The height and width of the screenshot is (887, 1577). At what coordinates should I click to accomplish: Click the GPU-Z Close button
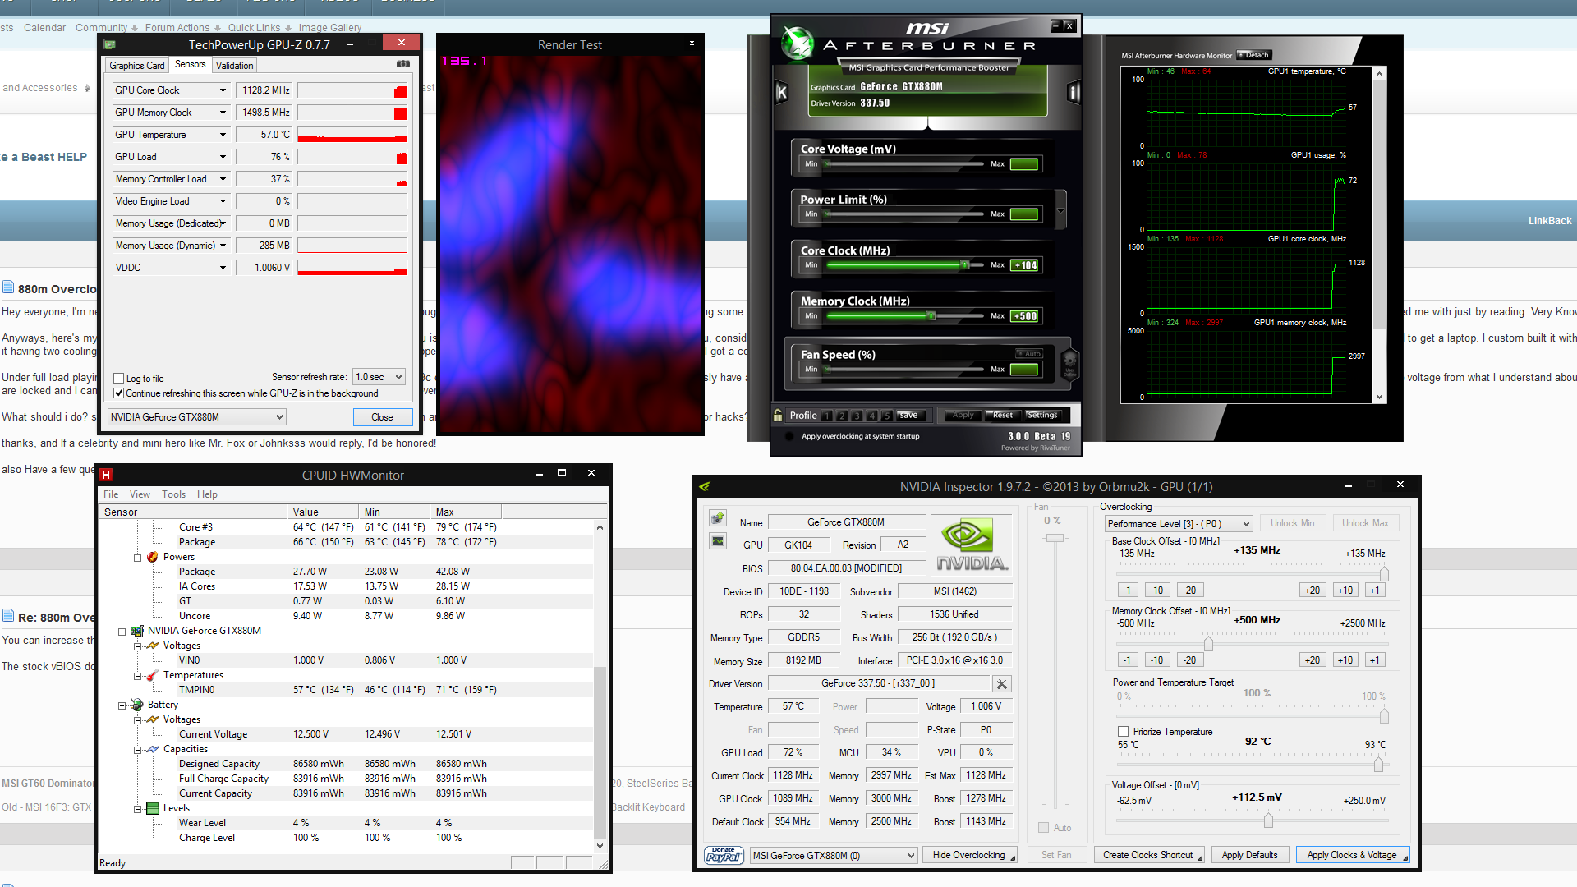[x=382, y=417]
